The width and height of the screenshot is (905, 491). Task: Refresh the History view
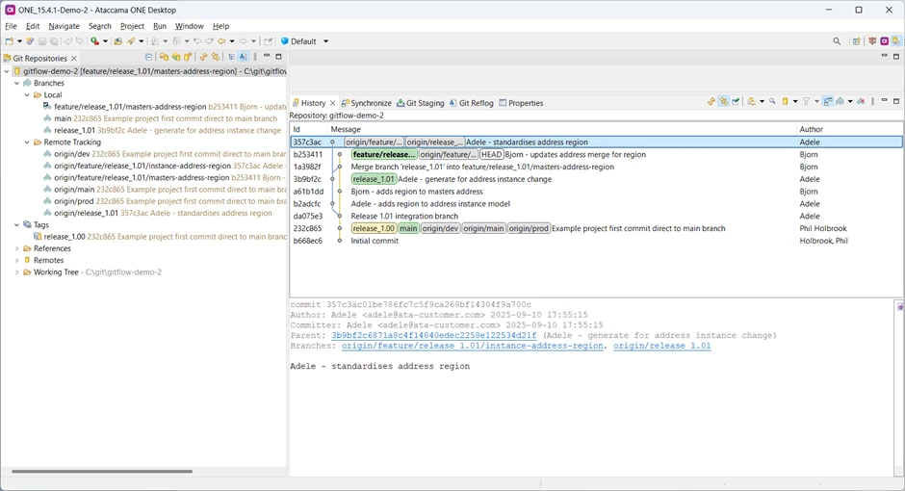pyautogui.click(x=711, y=101)
